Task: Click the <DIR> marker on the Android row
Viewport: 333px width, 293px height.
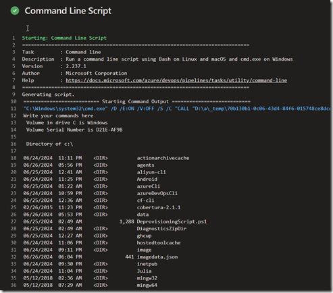Action: coord(101,179)
